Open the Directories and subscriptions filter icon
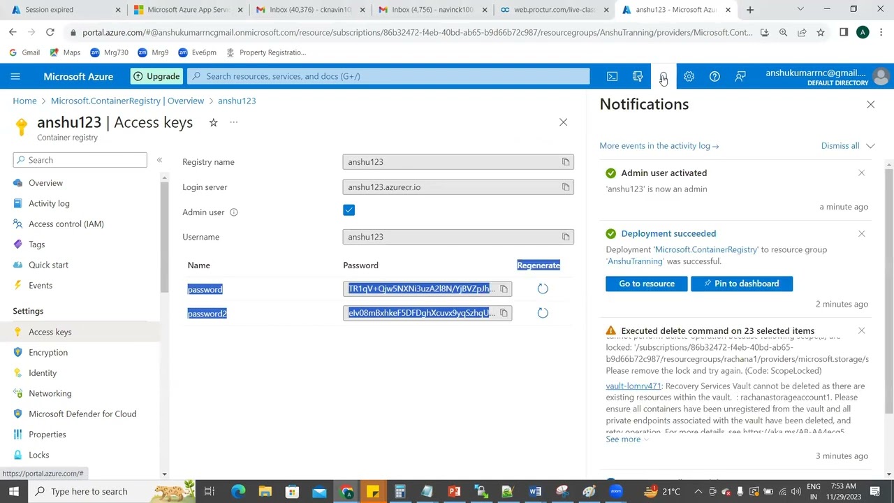The height and width of the screenshot is (503, 894). [638, 76]
